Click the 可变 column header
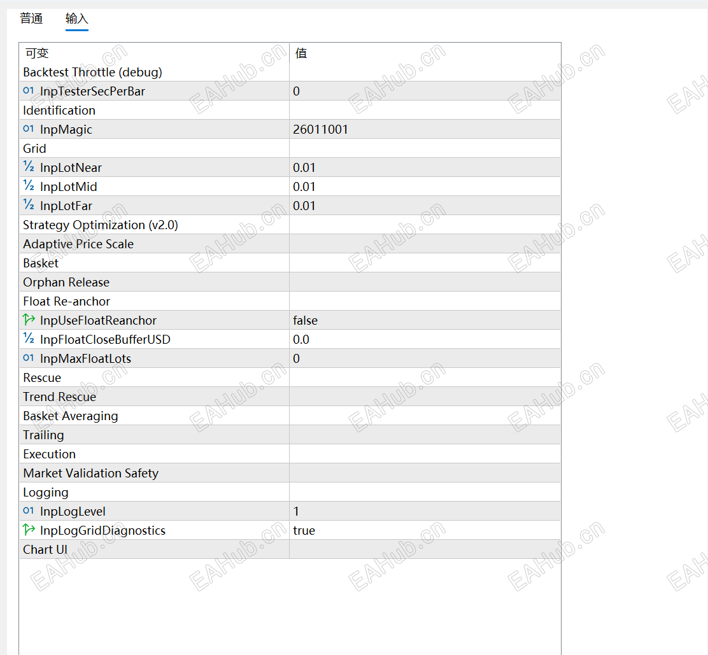The image size is (708, 655). pyautogui.click(x=155, y=53)
